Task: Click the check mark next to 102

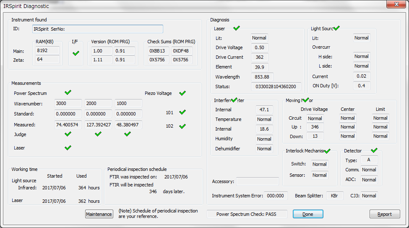Action: click(182, 126)
